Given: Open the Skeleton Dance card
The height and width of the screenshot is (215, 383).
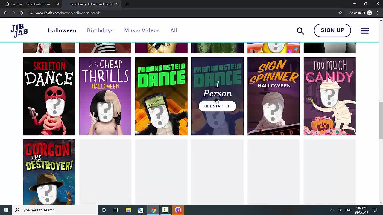Looking at the screenshot, I should 49,96.
